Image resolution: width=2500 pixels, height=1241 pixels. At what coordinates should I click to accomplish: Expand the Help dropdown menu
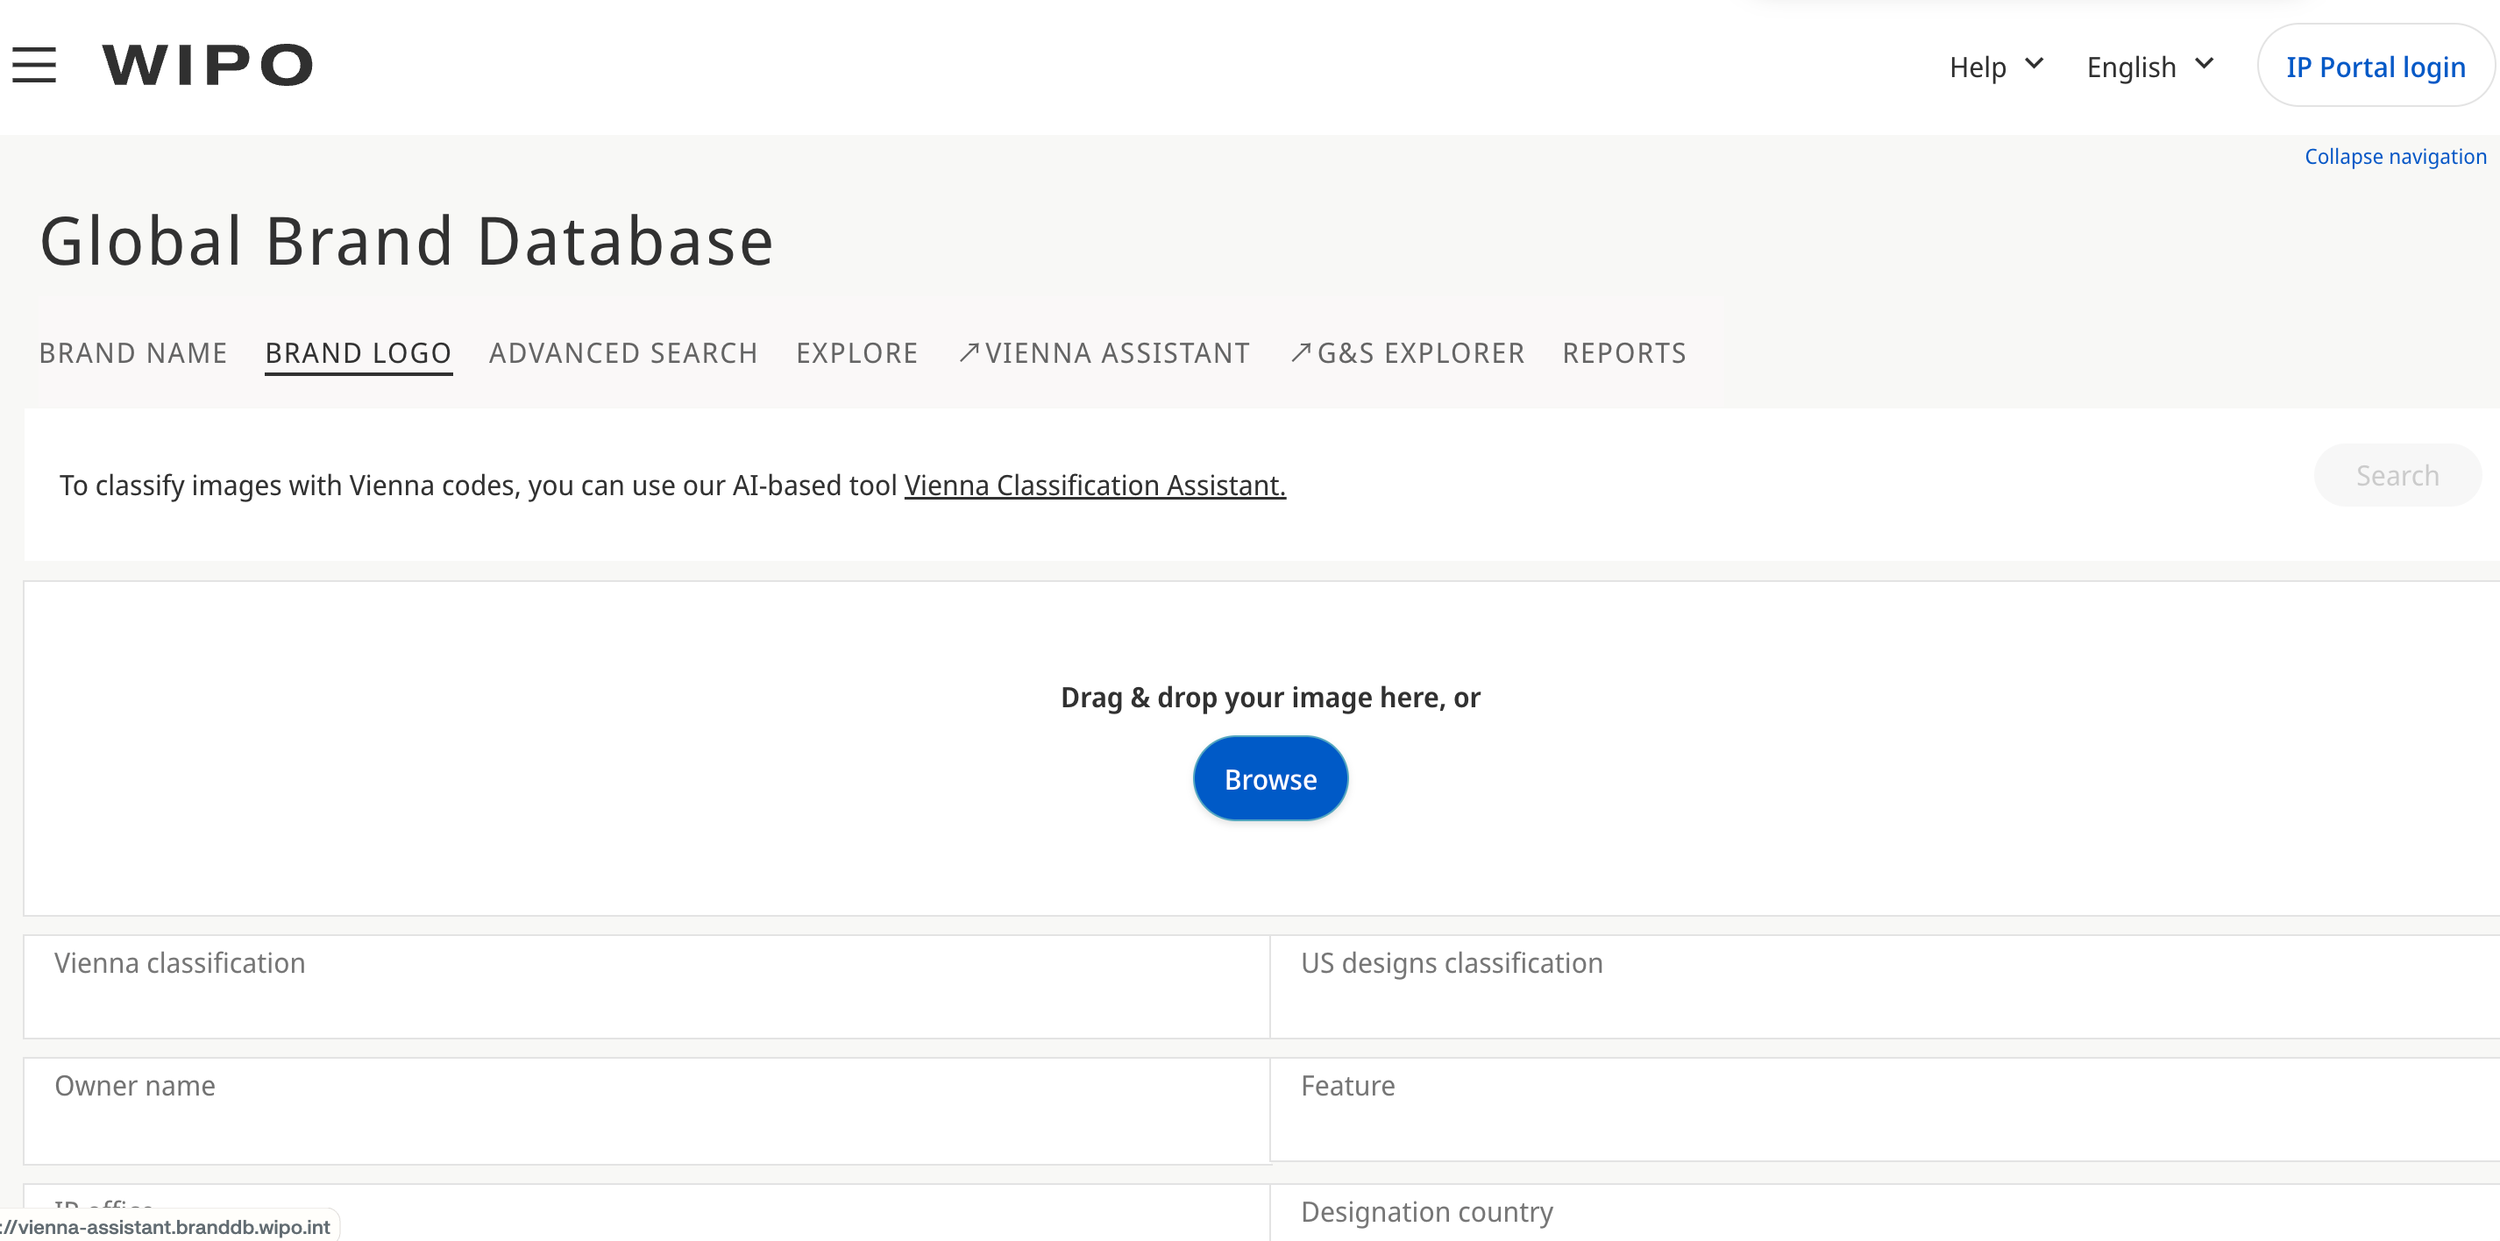click(x=1996, y=66)
